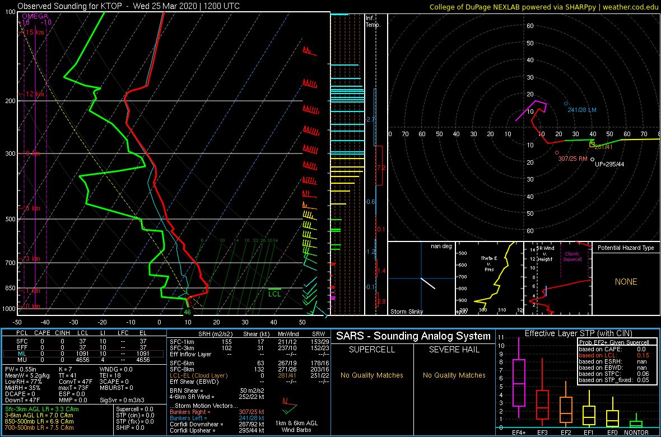
Task: Click the SEVERE HAIL analog column header
Action: (454, 350)
